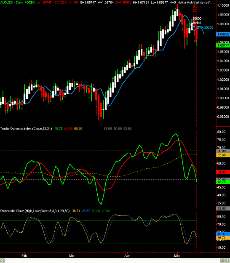
Task: Click the red O marker below latest candle
Action: click(x=195, y=41)
